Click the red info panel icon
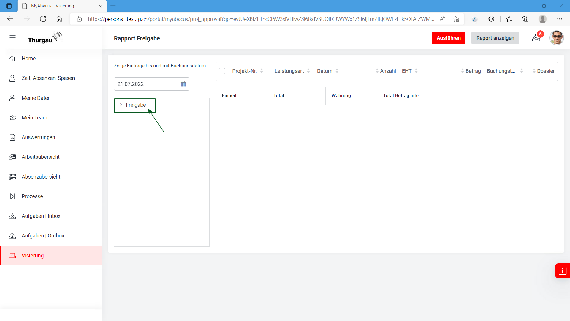This screenshot has width=570, height=321. pyautogui.click(x=562, y=271)
